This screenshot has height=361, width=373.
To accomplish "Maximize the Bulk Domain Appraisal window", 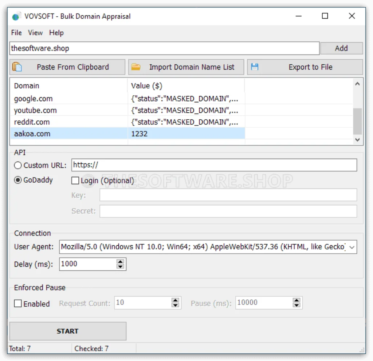I will coord(325,16).
